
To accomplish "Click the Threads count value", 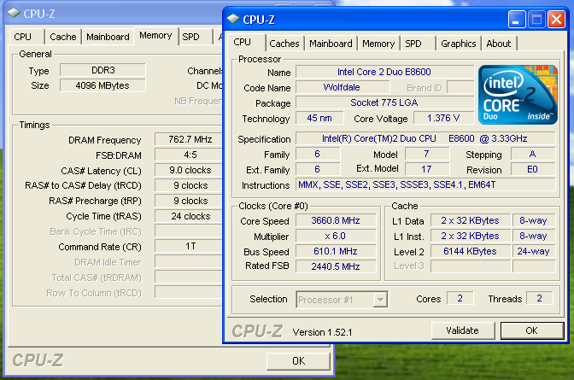I will (x=540, y=298).
